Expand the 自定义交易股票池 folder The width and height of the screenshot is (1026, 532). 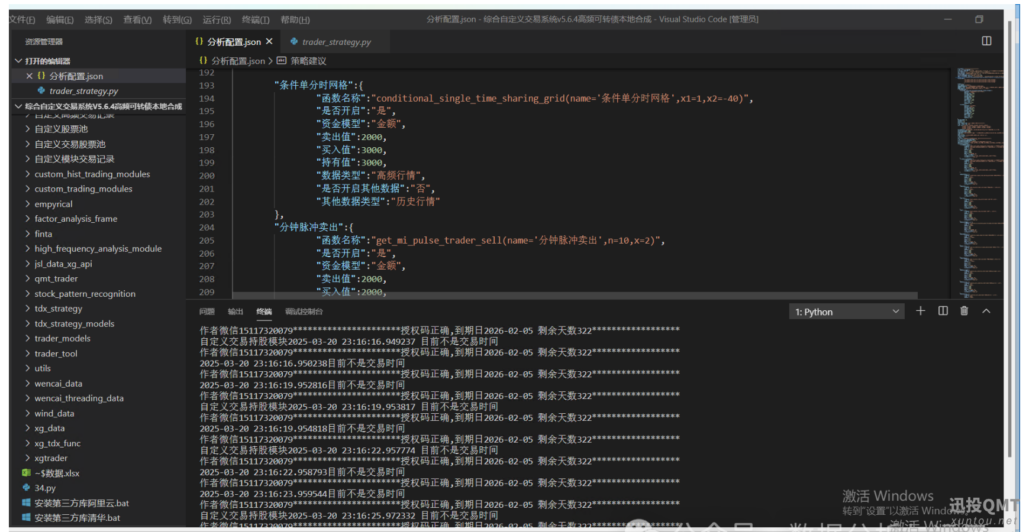(x=27, y=144)
